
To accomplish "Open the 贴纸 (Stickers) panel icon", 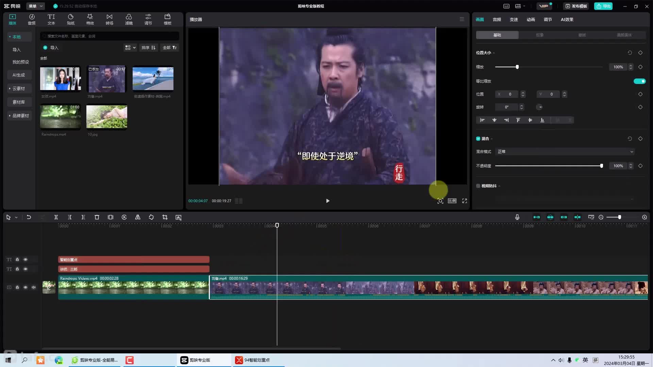I will tap(70, 19).
